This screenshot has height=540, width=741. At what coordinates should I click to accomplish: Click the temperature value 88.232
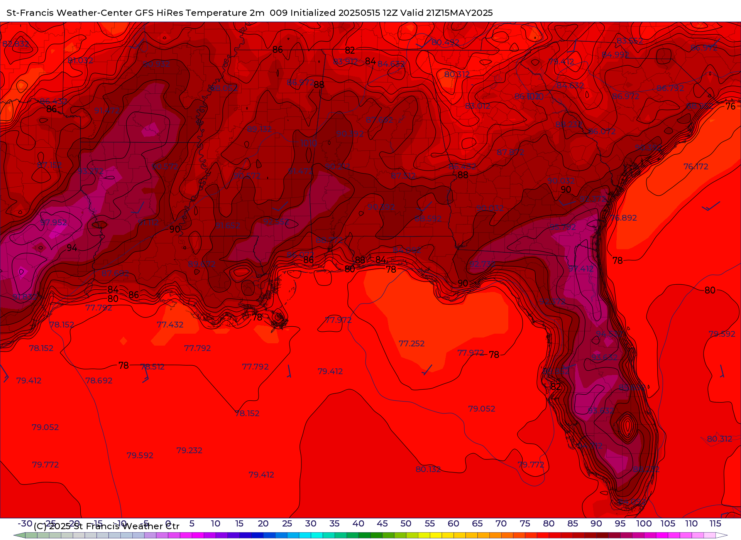click(x=568, y=125)
